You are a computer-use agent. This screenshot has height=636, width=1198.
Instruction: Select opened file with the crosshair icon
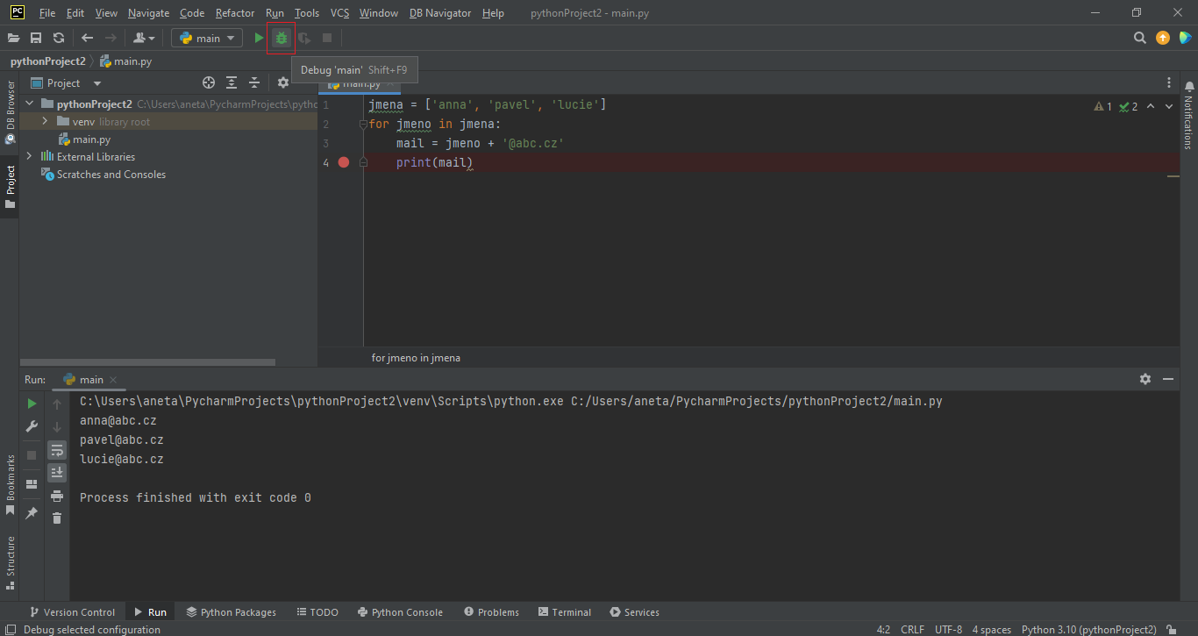[x=208, y=82]
